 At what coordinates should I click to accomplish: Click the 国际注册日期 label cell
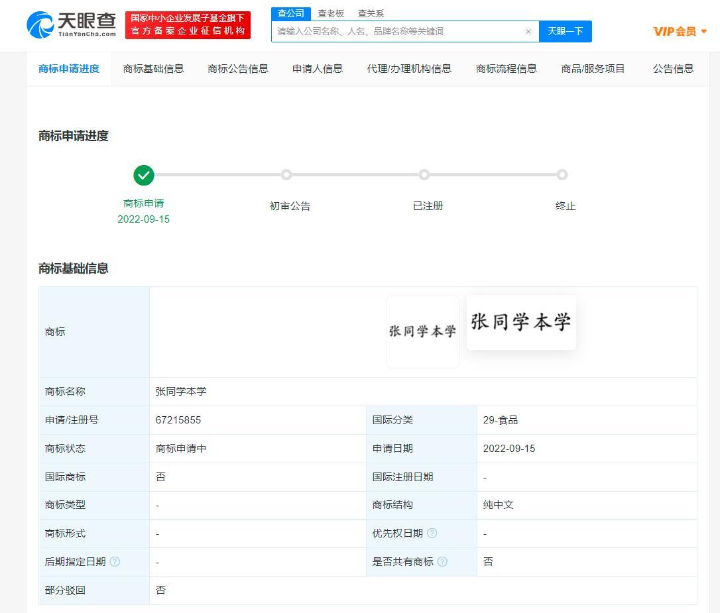[x=422, y=476]
